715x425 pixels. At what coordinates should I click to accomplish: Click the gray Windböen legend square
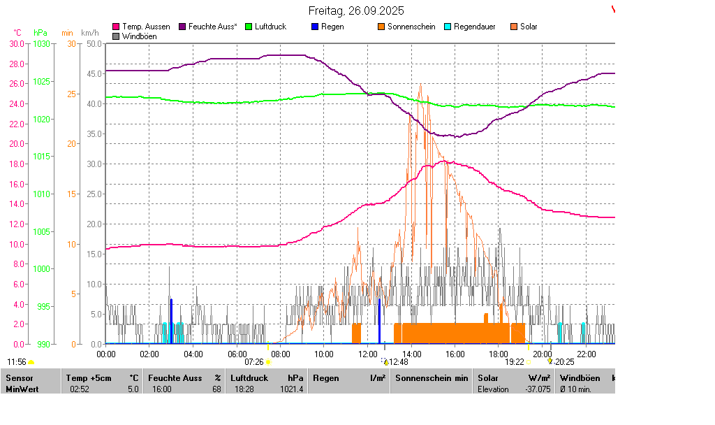pos(116,36)
